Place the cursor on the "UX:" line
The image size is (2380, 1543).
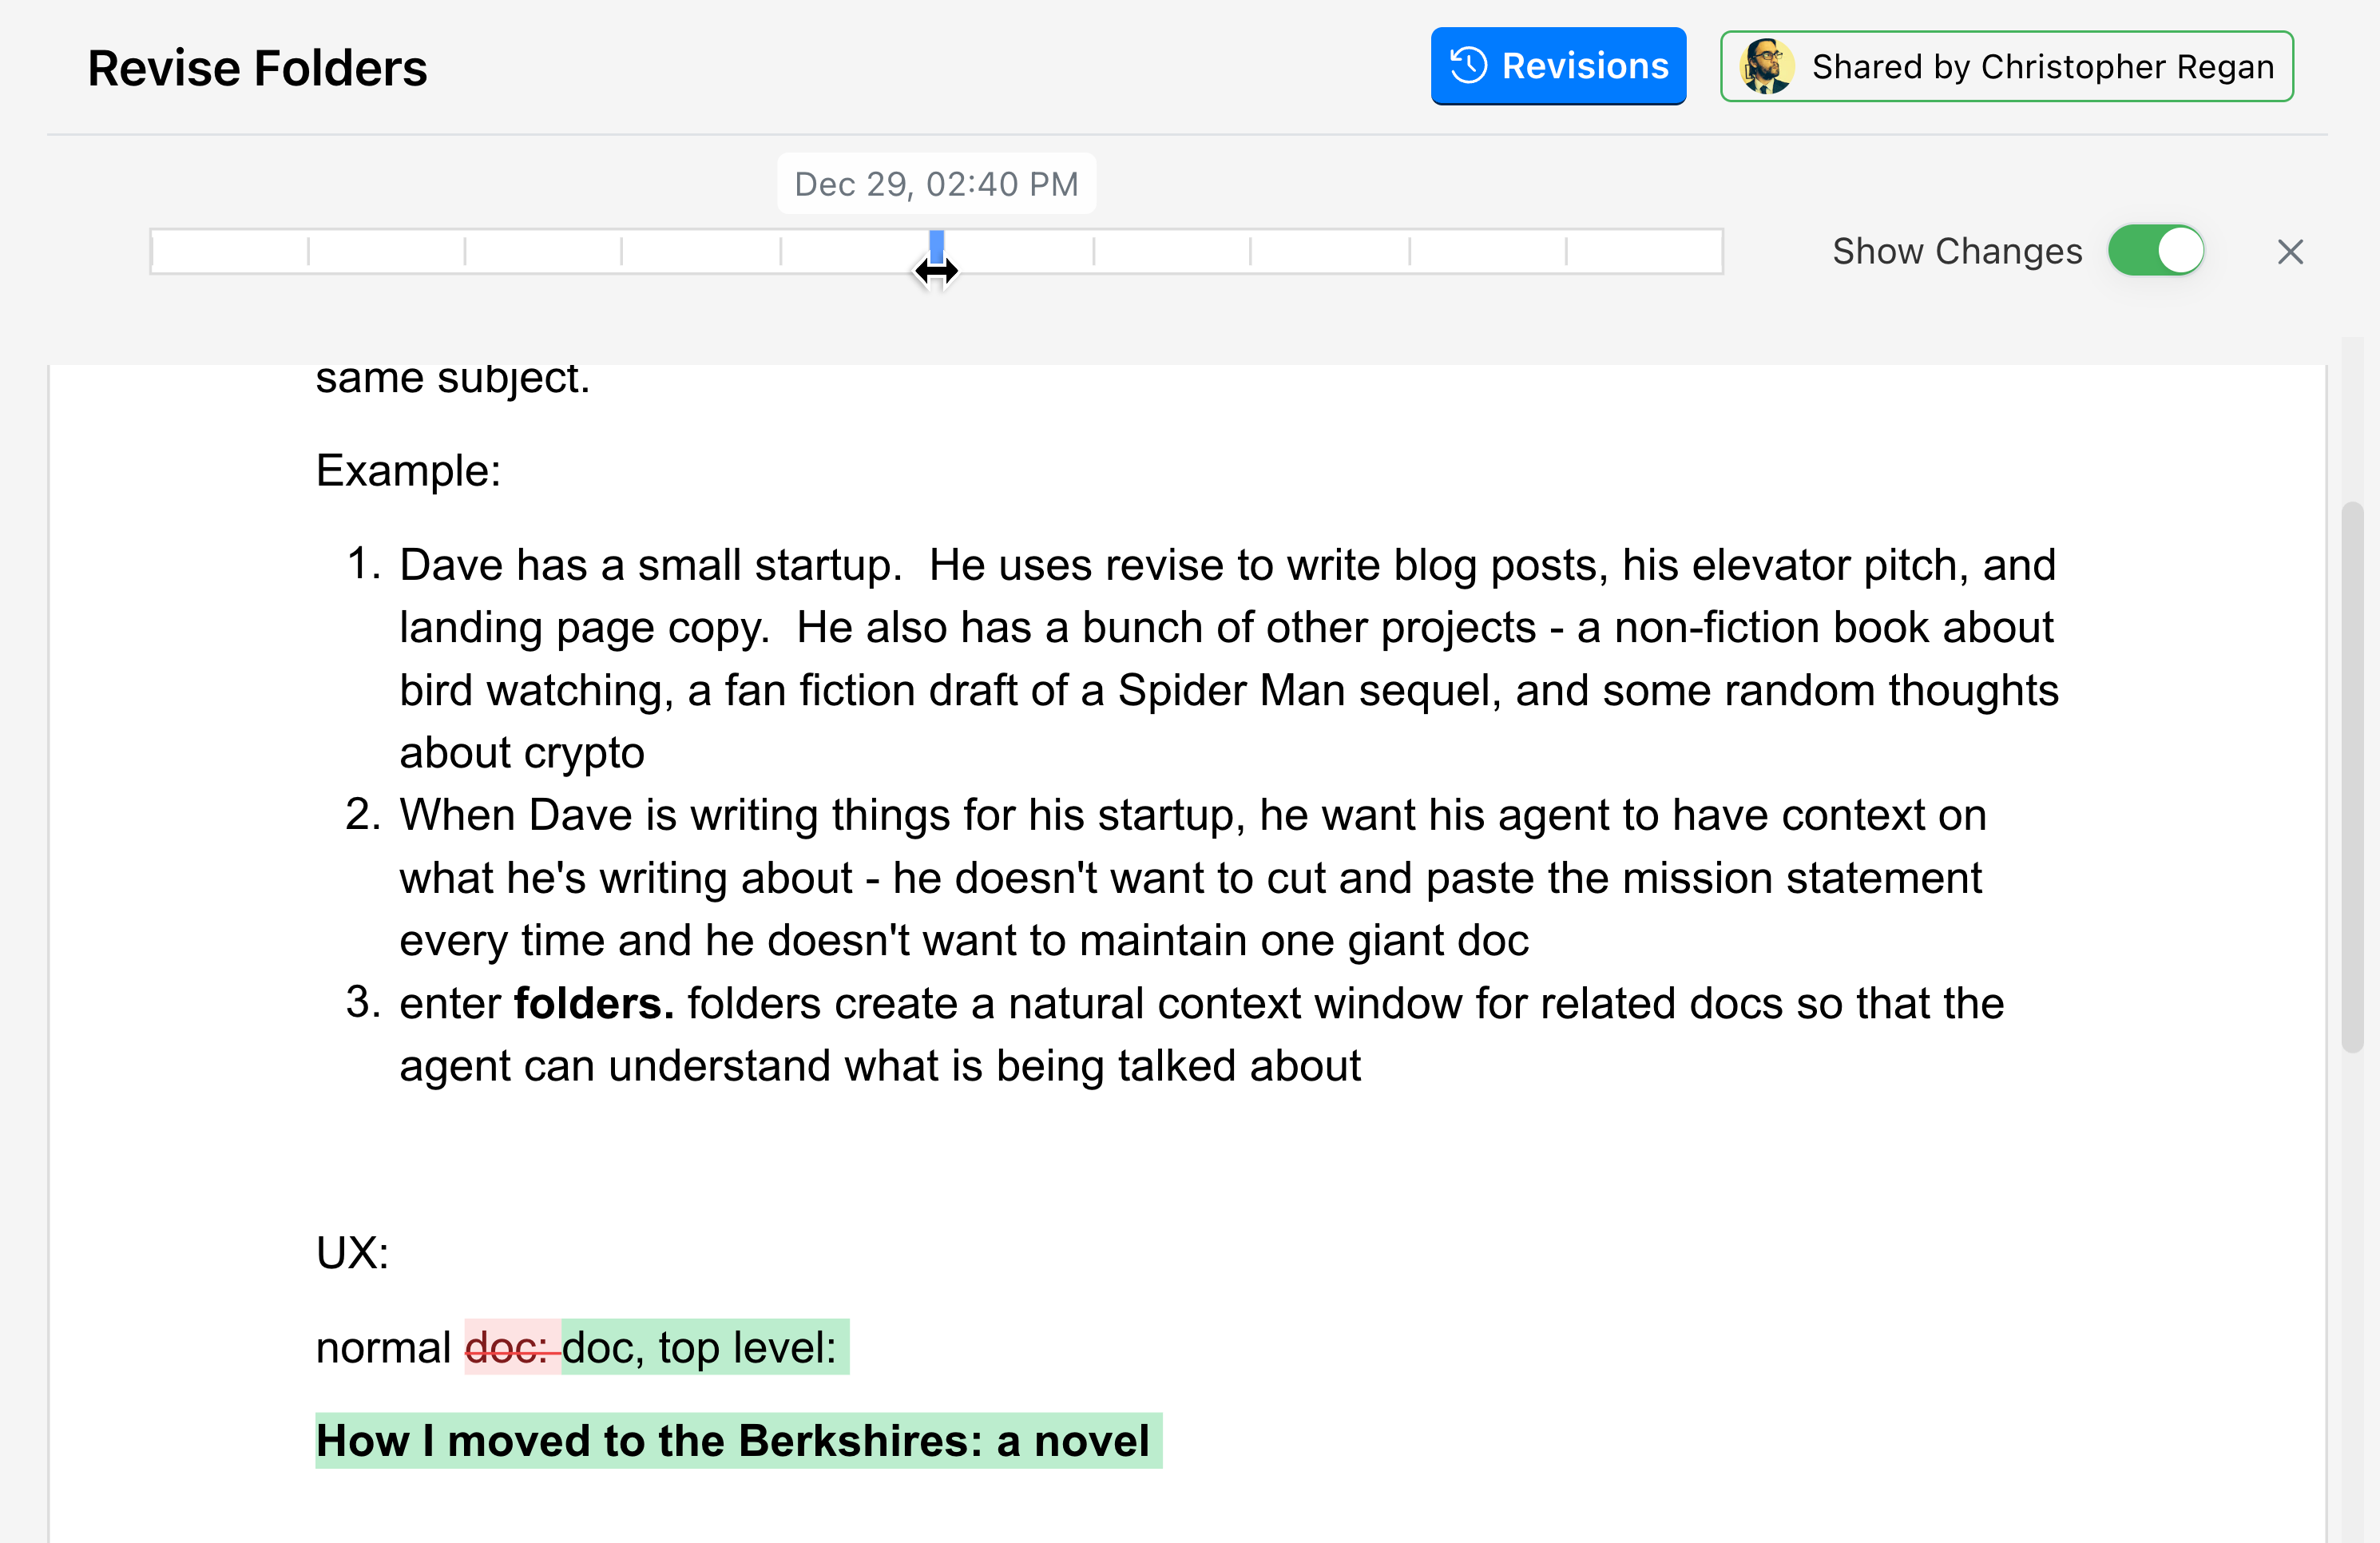(352, 1252)
